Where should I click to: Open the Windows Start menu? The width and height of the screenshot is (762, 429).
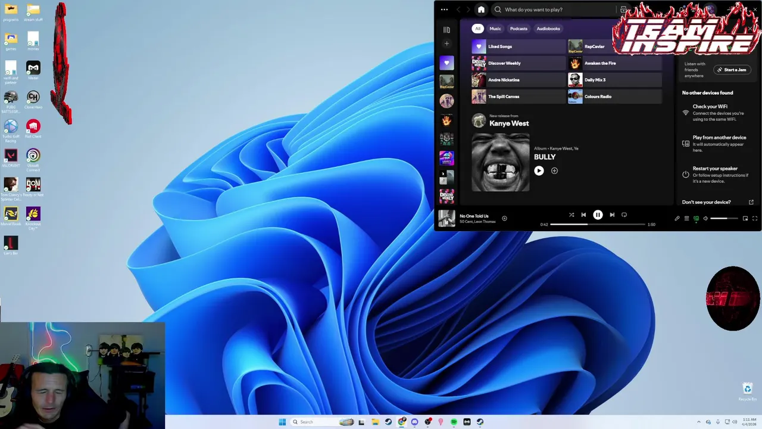pyautogui.click(x=282, y=422)
